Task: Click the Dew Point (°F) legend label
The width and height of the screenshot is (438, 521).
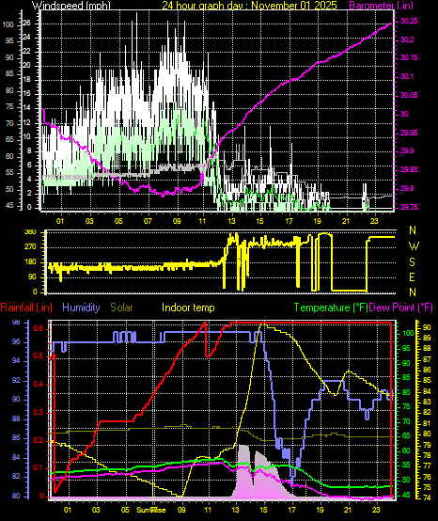Action: click(x=400, y=308)
